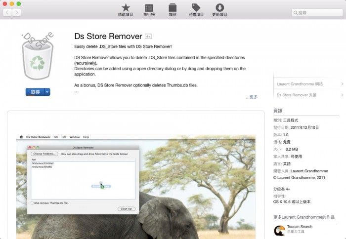The width and height of the screenshot is (346, 239).
Task: Click category value 工具程式
Action: tap(291, 120)
